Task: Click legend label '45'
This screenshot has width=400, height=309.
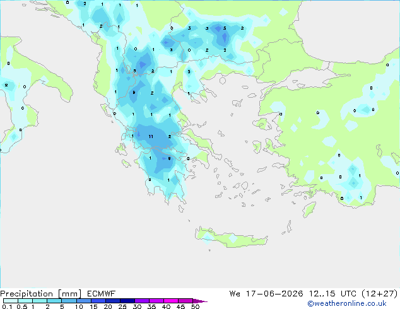Action: coord(180,306)
